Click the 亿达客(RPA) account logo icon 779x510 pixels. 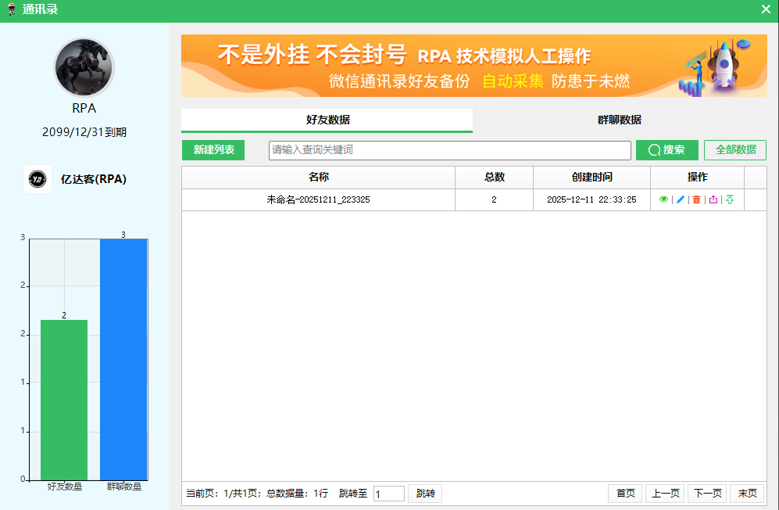pyautogui.click(x=38, y=179)
